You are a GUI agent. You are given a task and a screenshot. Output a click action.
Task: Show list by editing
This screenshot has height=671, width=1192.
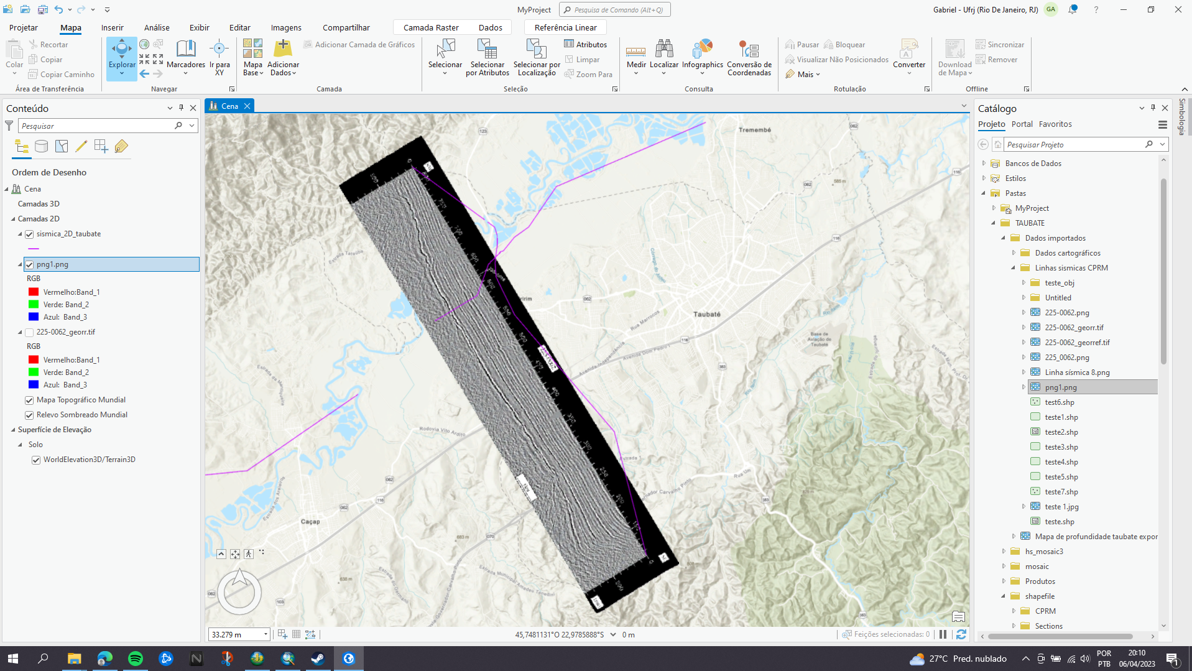81,146
